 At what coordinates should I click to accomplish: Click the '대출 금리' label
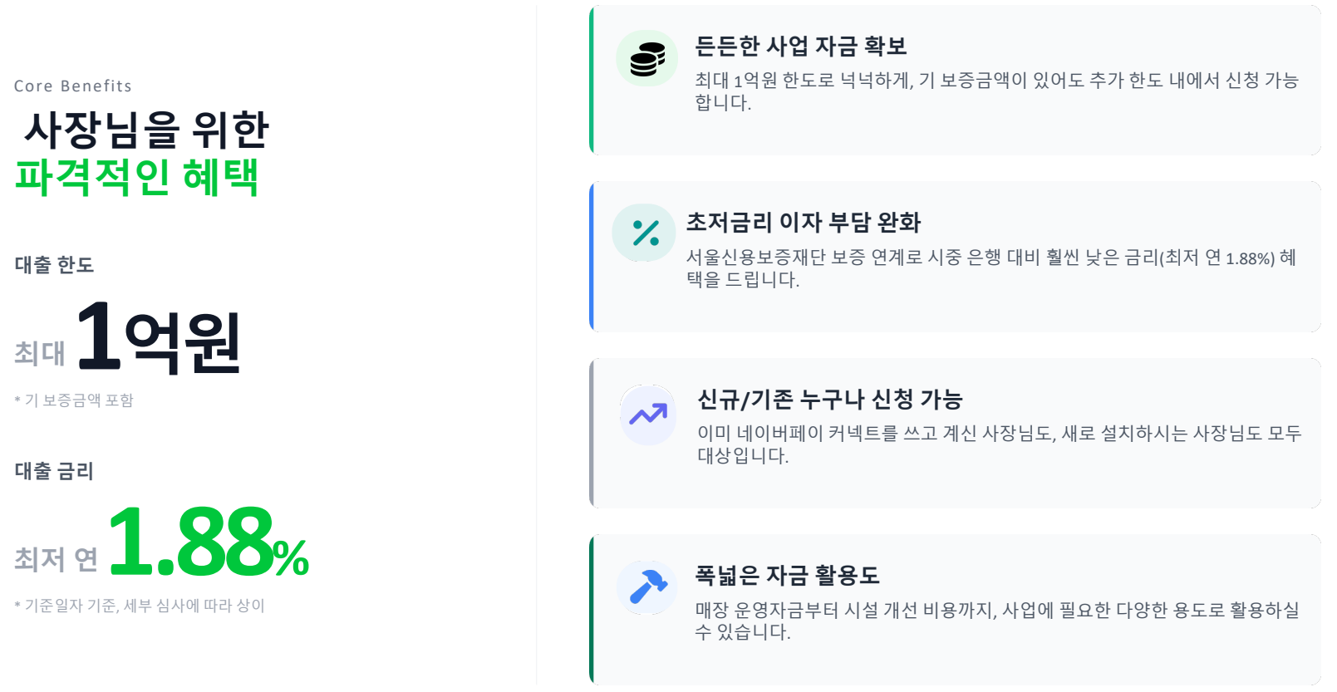[x=55, y=471]
